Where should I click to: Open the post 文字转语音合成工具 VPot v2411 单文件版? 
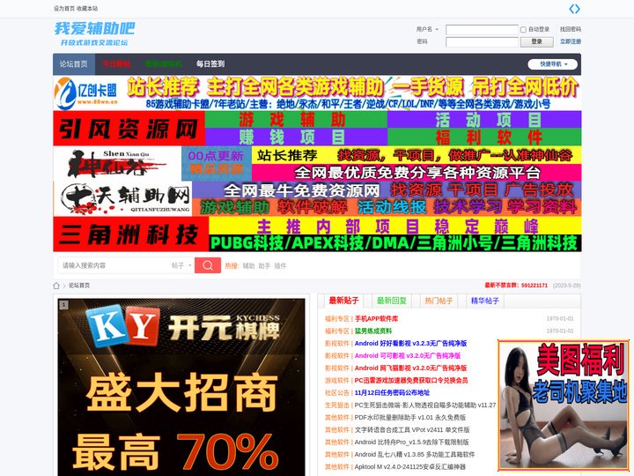[412, 430]
